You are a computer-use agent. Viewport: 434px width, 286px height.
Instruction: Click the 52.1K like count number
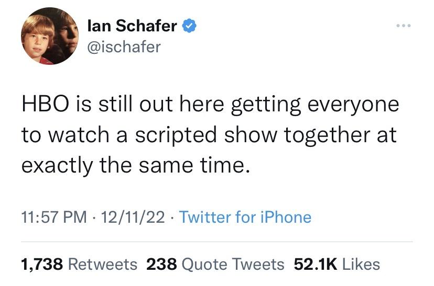314,264
